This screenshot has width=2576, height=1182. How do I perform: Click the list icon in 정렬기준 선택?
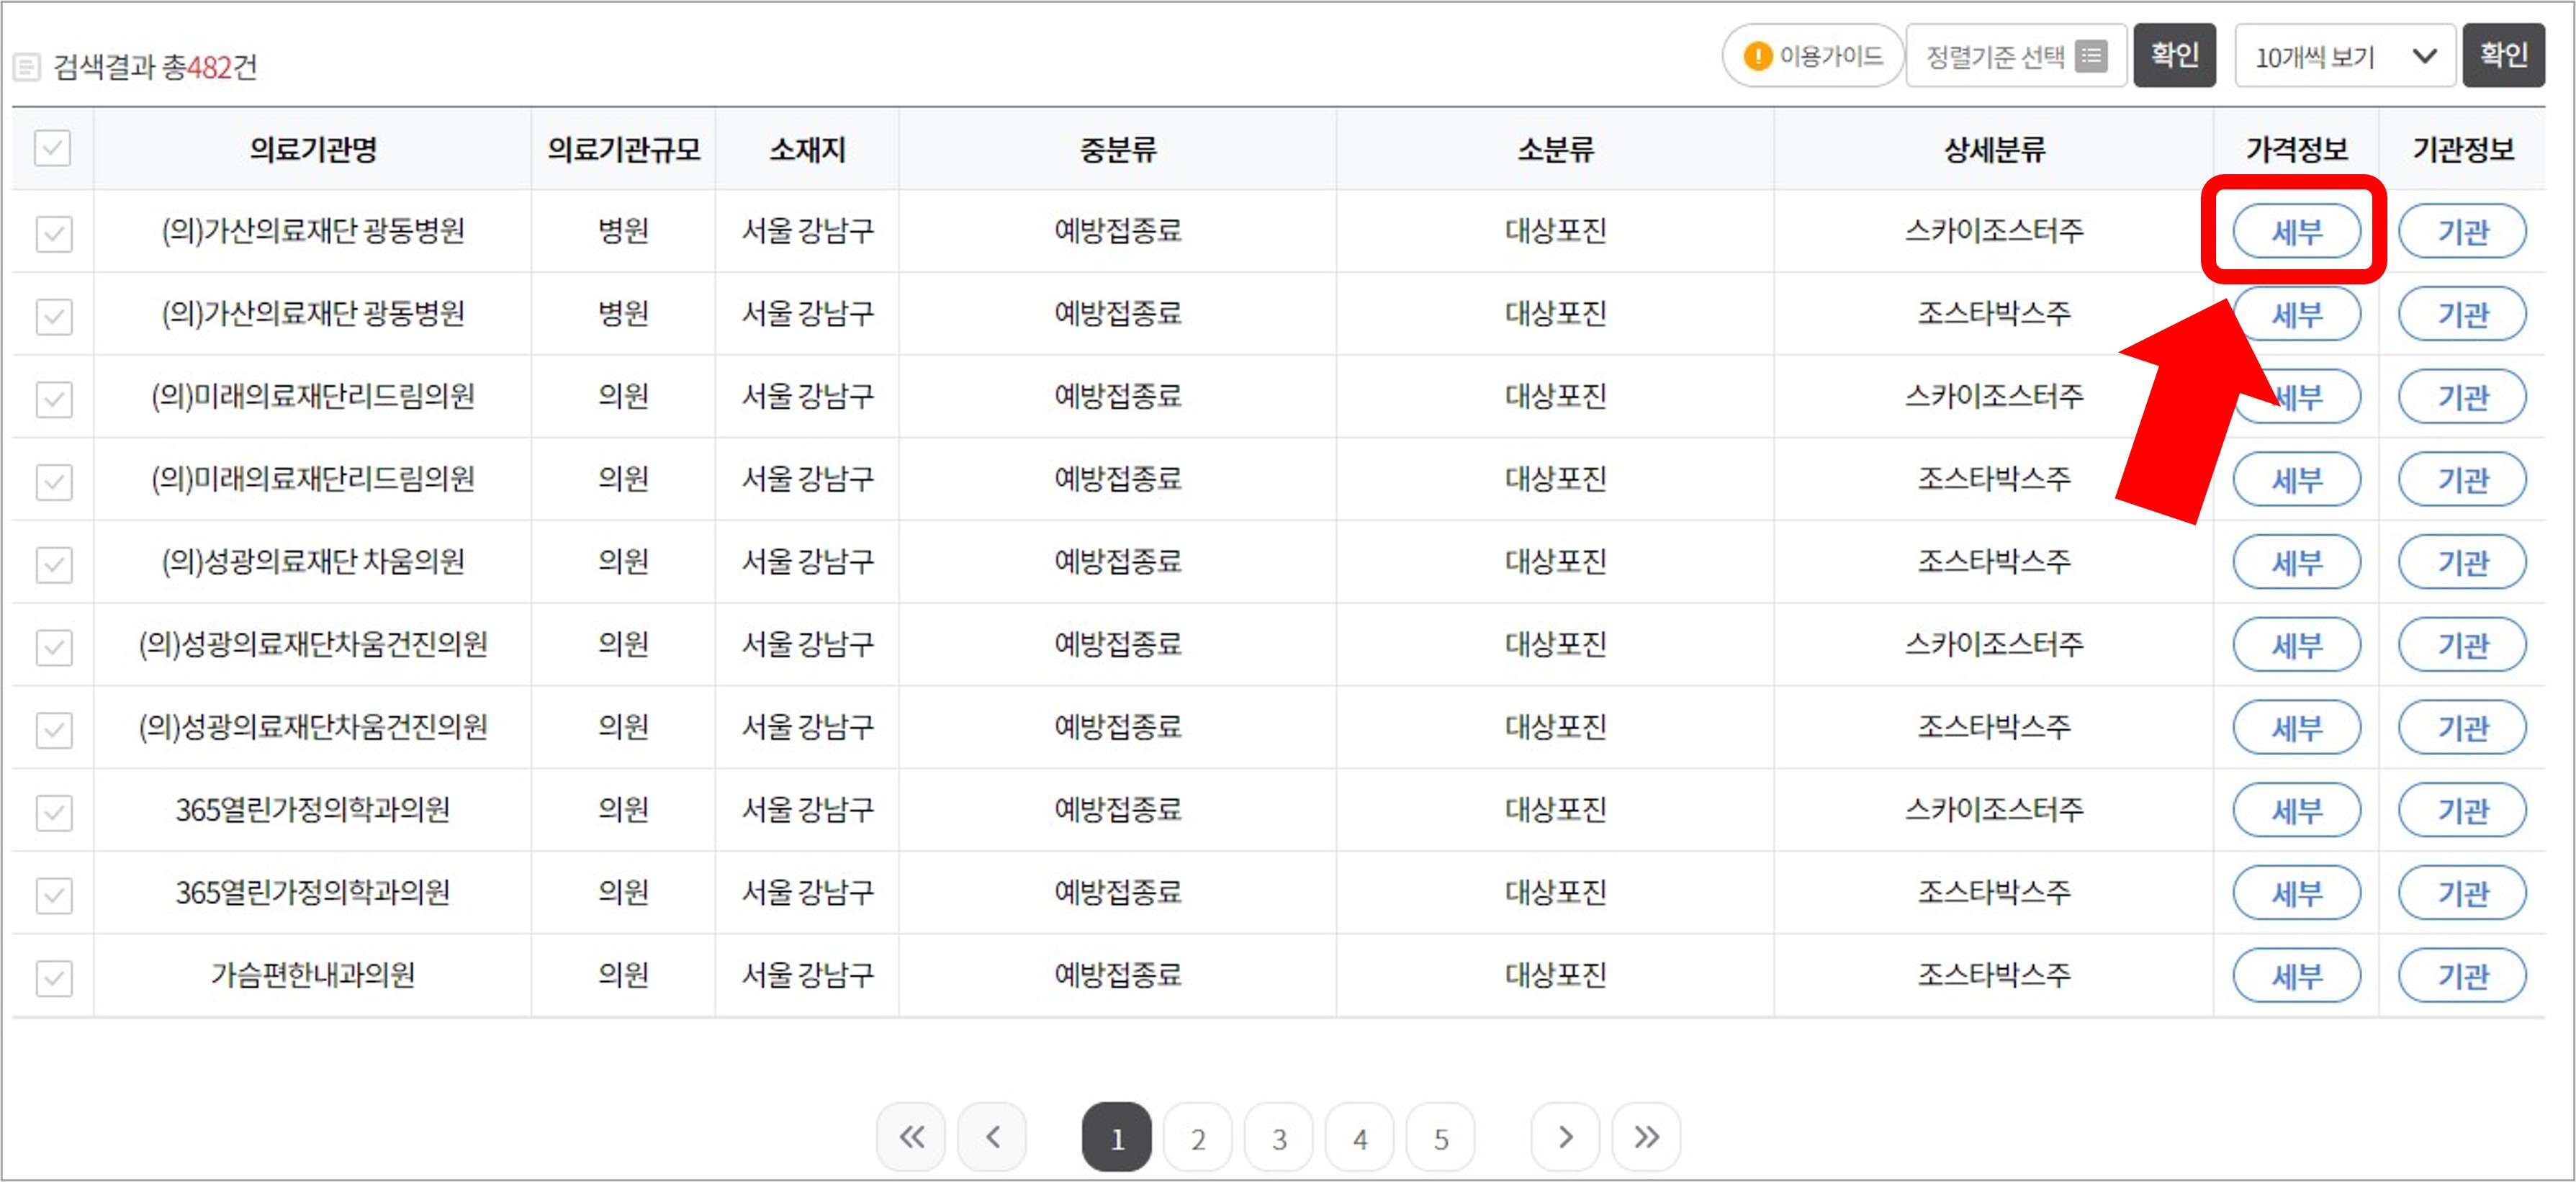coord(2090,57)
